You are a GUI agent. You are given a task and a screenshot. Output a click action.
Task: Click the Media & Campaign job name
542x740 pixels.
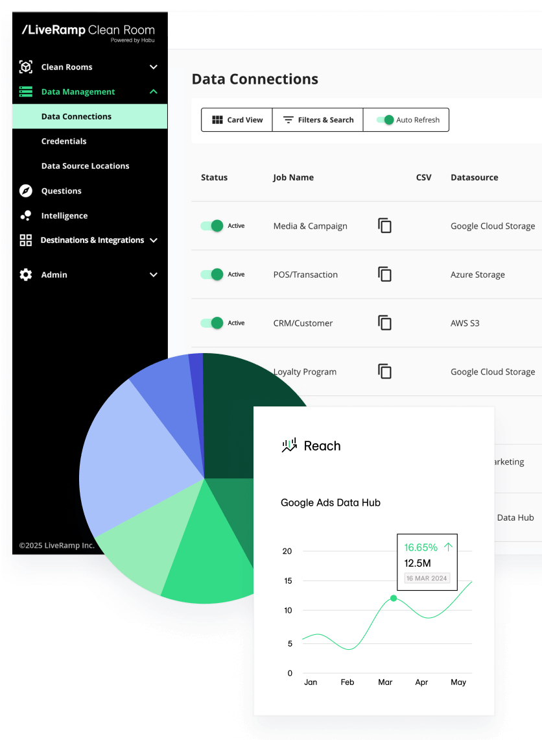310,226
